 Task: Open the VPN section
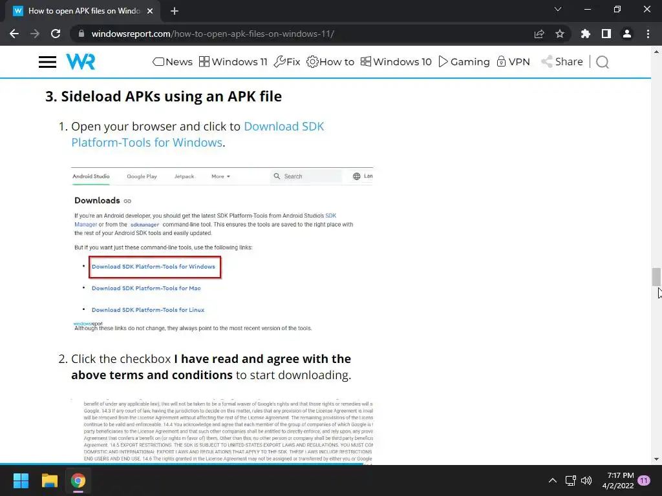click(x=513, y=62)
